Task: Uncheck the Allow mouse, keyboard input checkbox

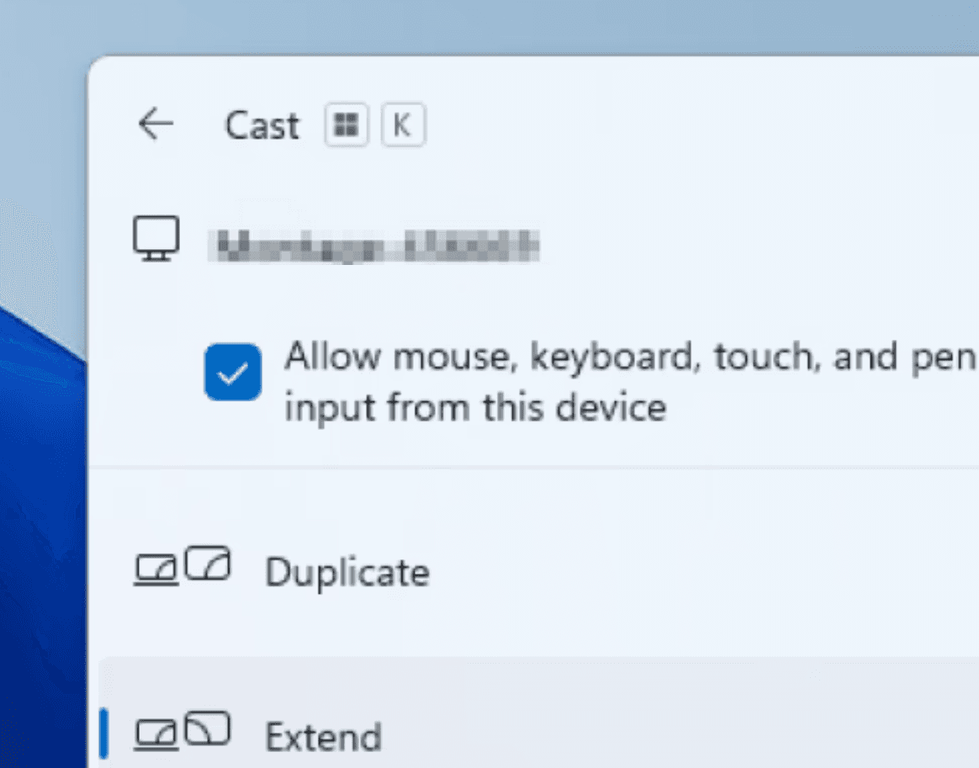Action: [x=233, y=372]
